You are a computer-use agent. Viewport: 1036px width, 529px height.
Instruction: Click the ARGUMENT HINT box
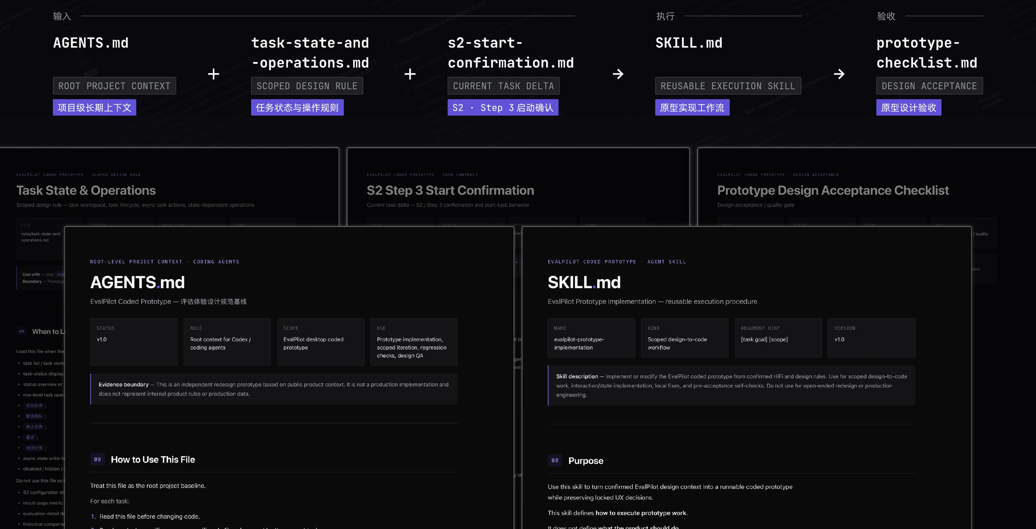click(778, 338)
